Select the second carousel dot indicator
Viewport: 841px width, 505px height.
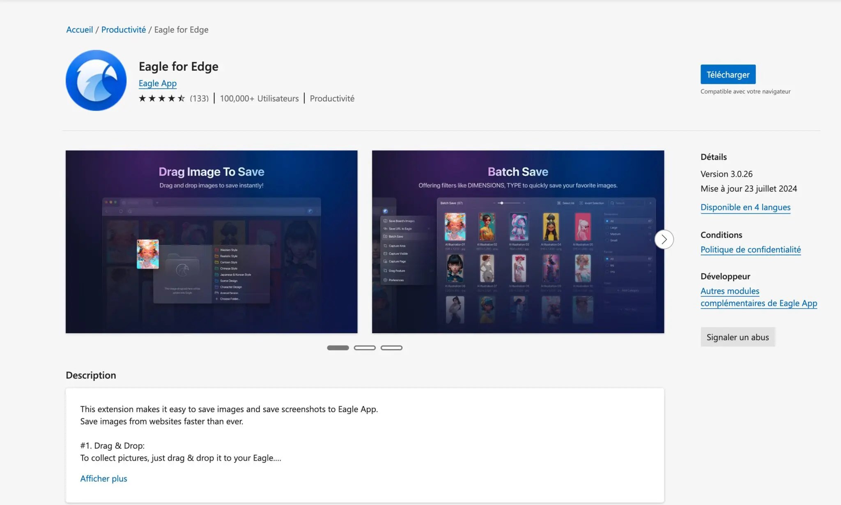tap(365, 347)
